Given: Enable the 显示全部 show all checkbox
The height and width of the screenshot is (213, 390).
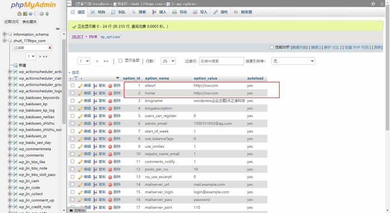Looking at the screenshot, I should (x=120, y=60).
